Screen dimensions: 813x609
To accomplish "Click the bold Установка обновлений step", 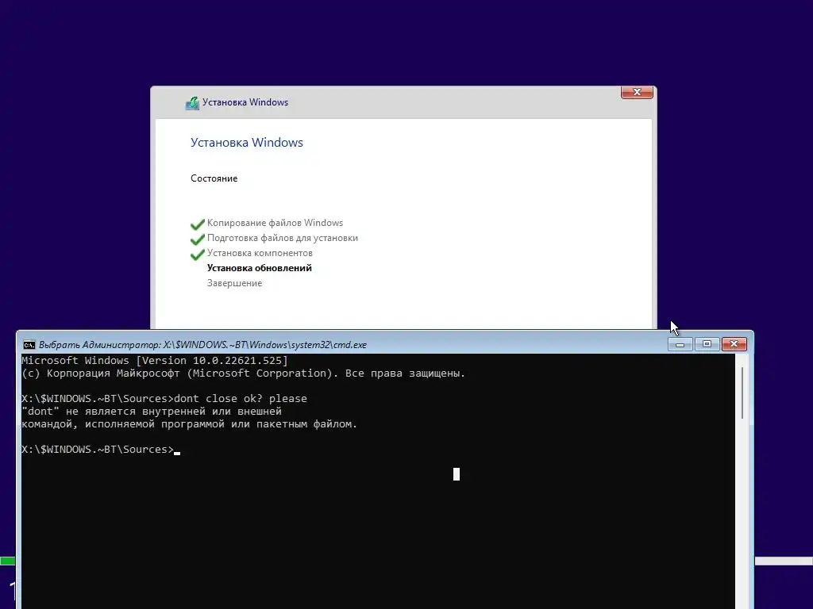I will 260,268.
